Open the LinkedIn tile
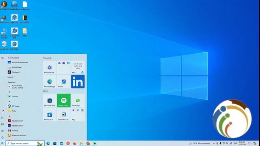 (x=78, y=82)
